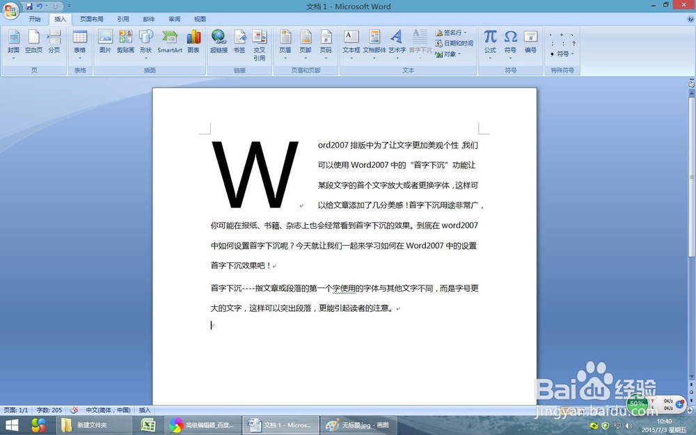Open the undo history dropdown arrow

[47, 6]
